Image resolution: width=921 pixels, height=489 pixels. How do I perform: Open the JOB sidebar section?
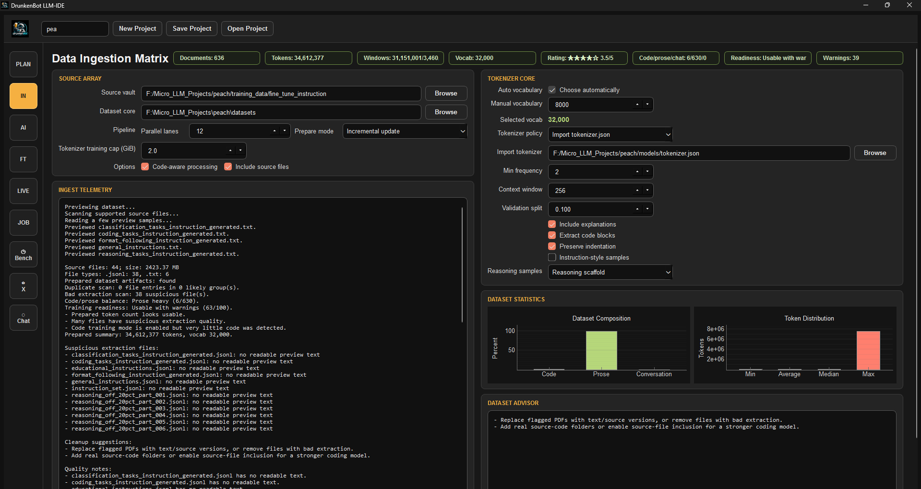click(x=24, y=223)
